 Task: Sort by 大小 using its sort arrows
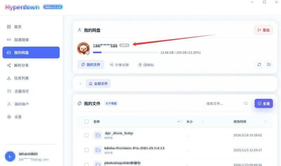pyautogui.click(x=203, y=122)
